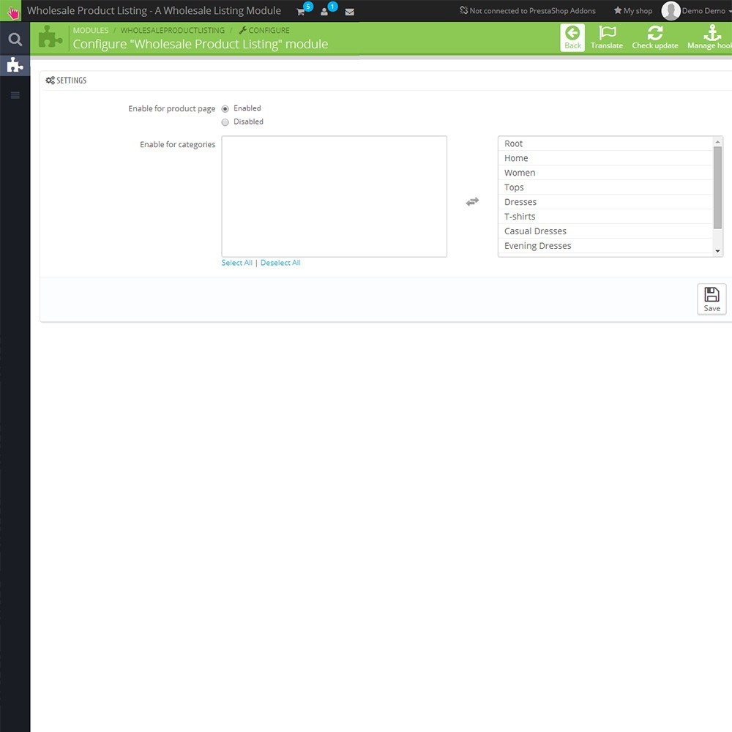
Task: Click the category list scroll-down arrow
Action: tap(717, 251)
